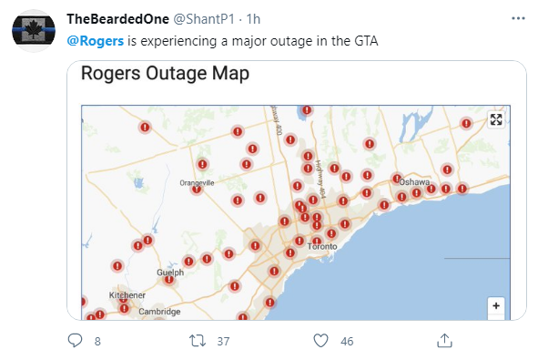Open TheBeardedOne's profile avatar
The image size is (538, 360).
pos(34,31)
